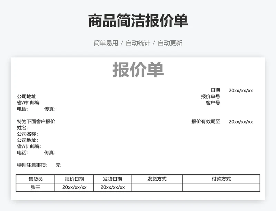Viewport: 276px width, 211px height.
Task: Select the date cell under 发货日期
Action: pos(112,187)
